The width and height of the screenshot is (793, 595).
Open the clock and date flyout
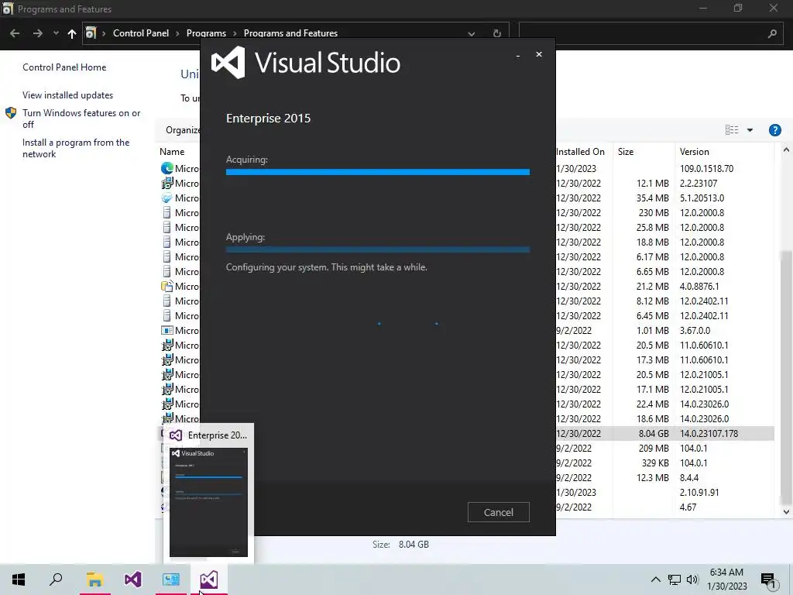726,580
